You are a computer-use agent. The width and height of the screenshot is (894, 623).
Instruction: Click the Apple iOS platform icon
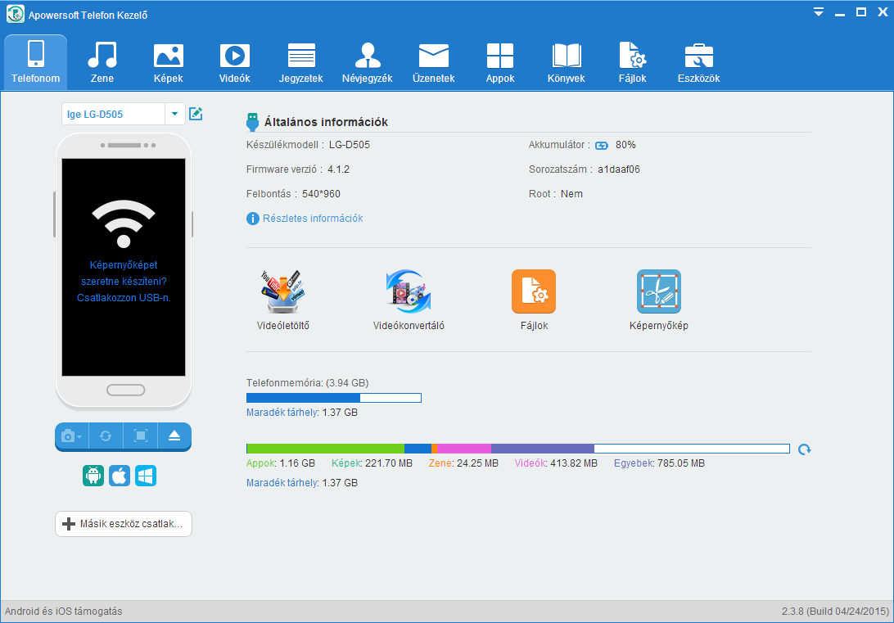point(120,476)
